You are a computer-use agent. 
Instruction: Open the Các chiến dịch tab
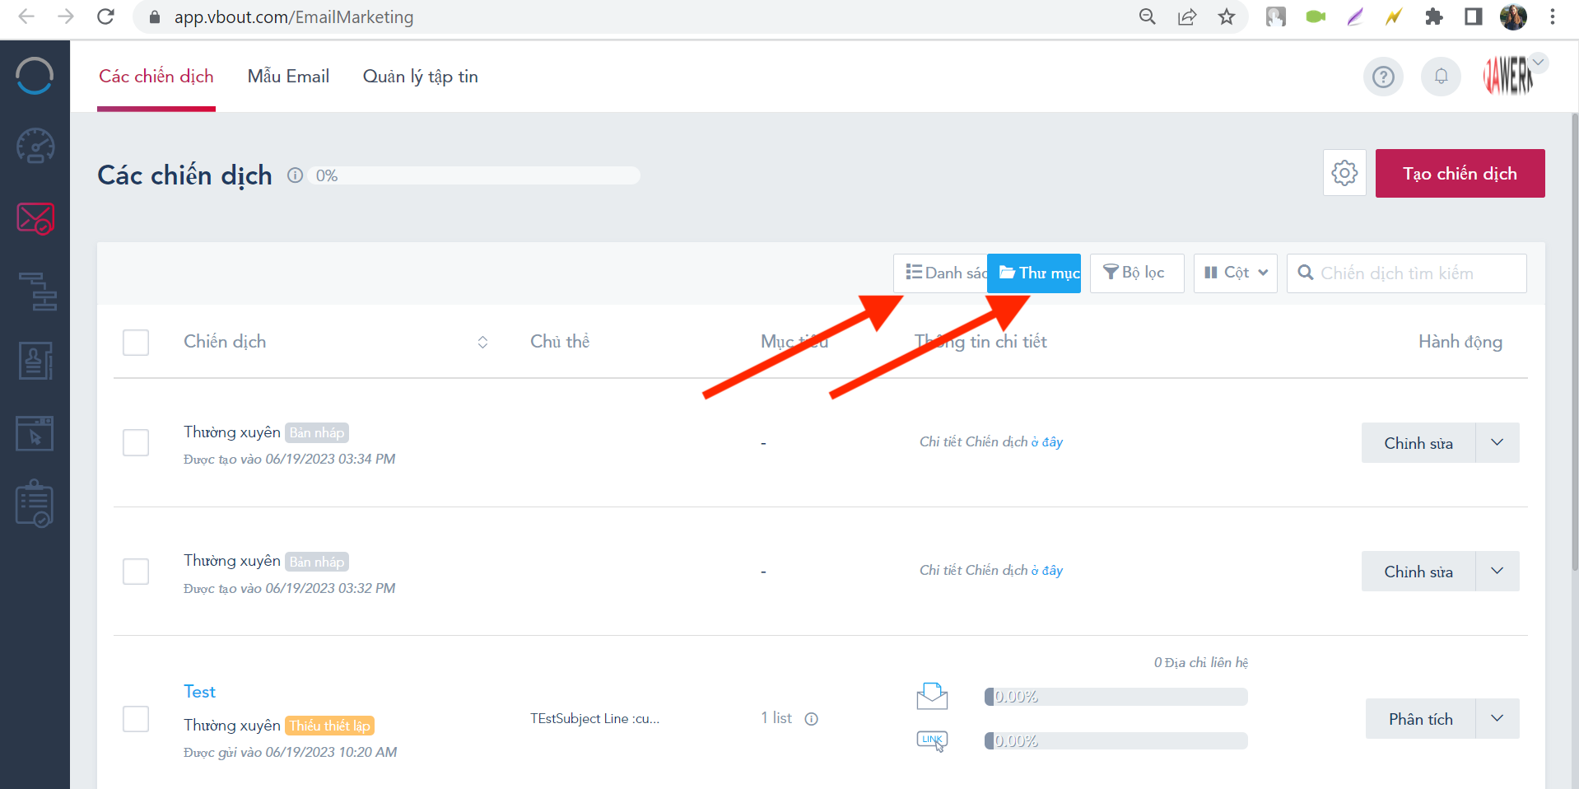pos(156,77)
